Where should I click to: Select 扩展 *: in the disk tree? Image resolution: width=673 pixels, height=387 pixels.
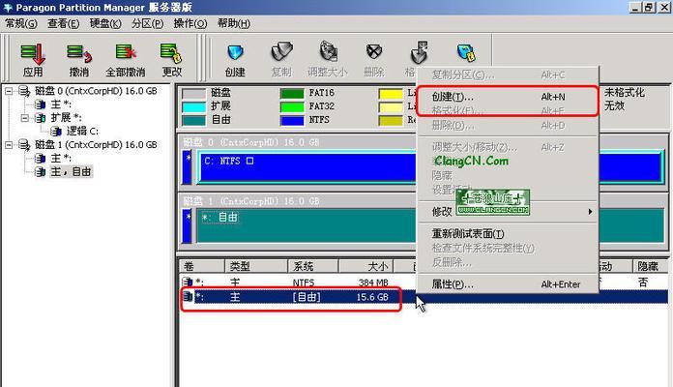66,118
